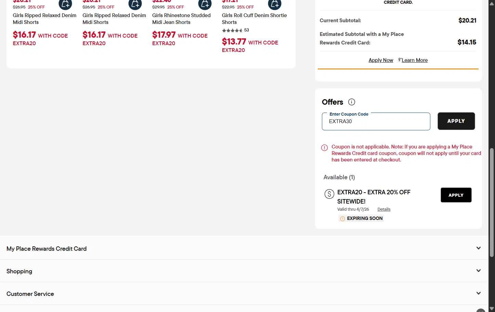
Task: Open the Learn More link
Action: pos(415,60)
